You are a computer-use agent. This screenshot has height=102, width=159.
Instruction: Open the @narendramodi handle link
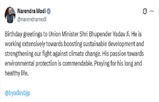coord(32,19)
